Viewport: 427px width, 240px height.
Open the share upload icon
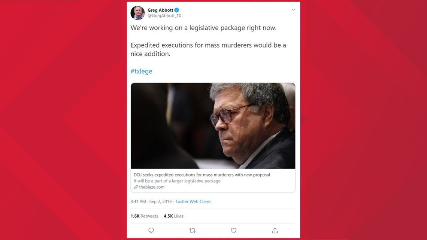(275, 231)
